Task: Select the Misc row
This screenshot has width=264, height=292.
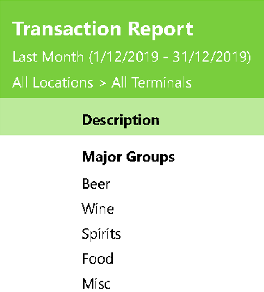Action: coord(96,284)
